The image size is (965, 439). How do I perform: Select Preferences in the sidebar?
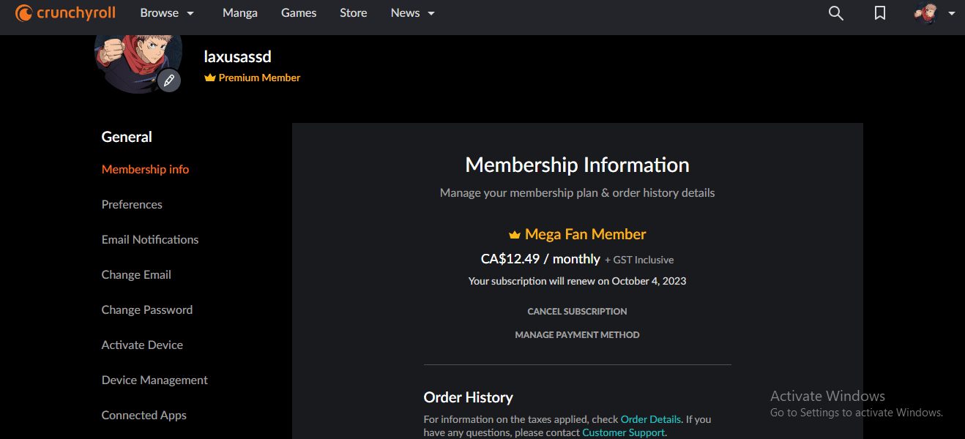point(132,205)
